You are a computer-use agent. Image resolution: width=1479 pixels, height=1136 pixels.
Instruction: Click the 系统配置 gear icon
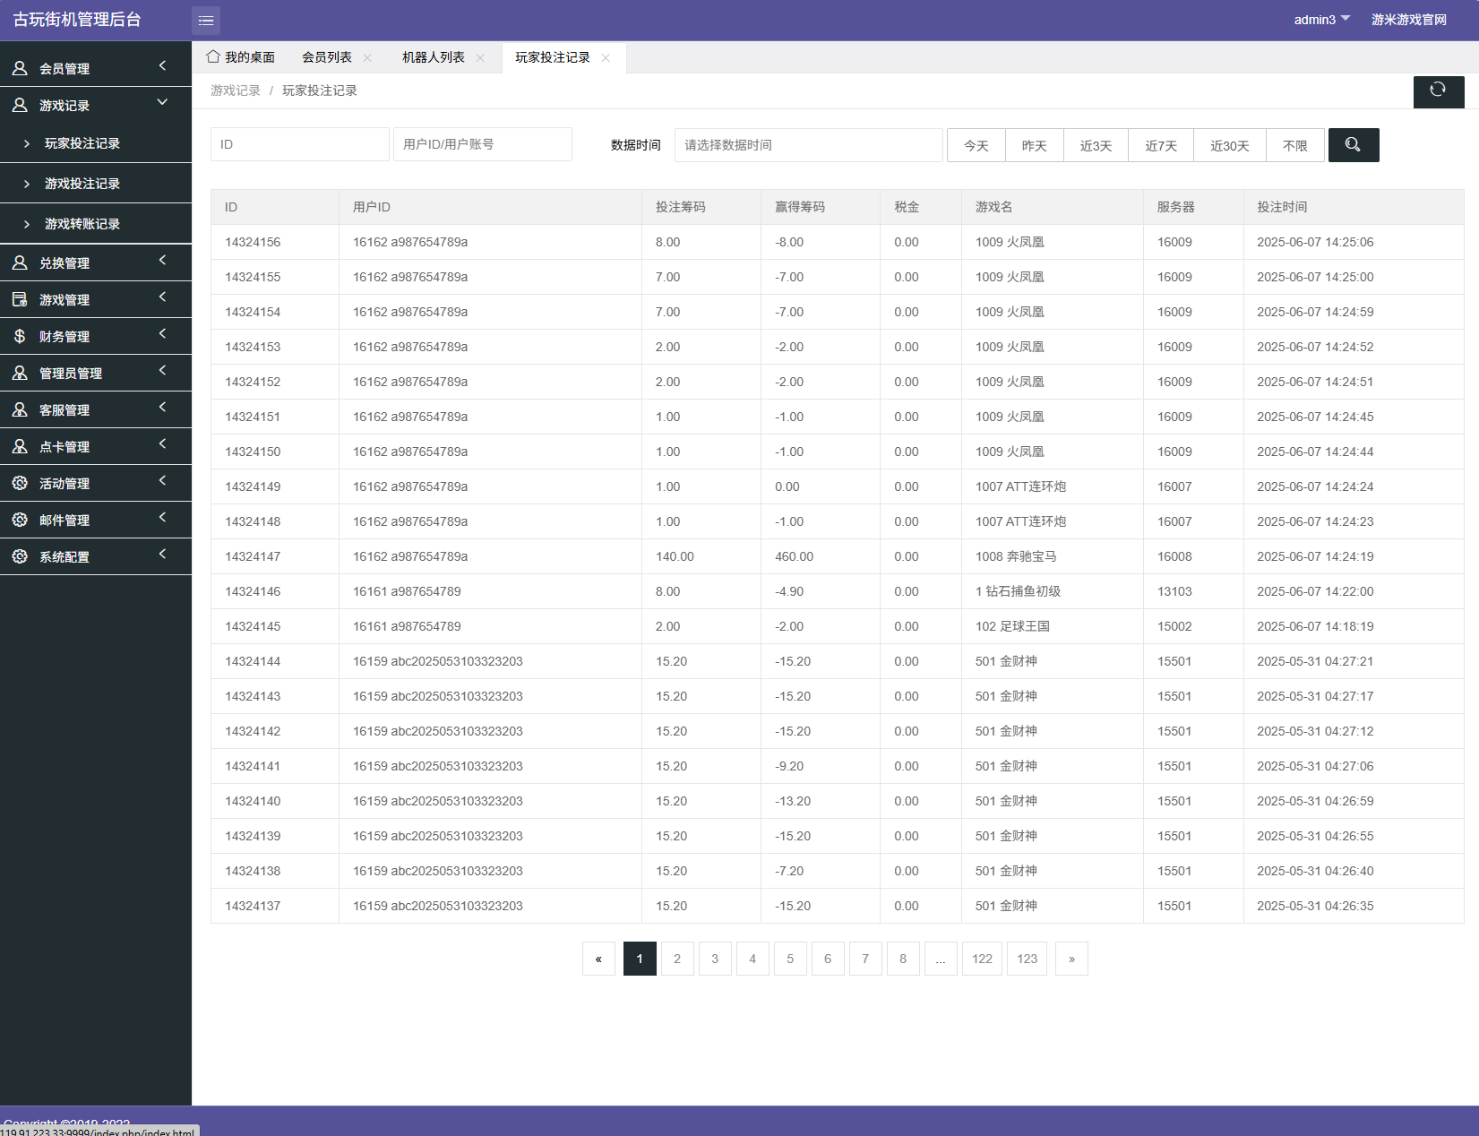[20, 556]
